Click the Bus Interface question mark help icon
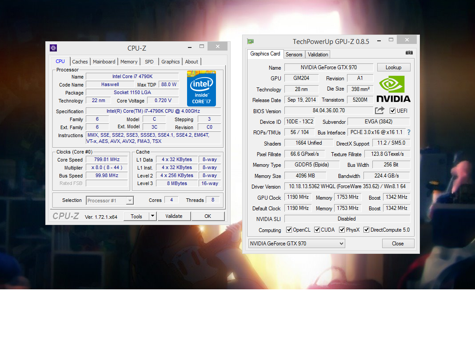 (409, 132)
